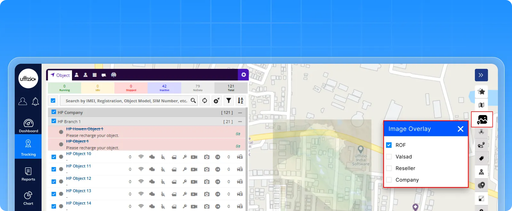Click the search magnifier icon

[193, 101]
